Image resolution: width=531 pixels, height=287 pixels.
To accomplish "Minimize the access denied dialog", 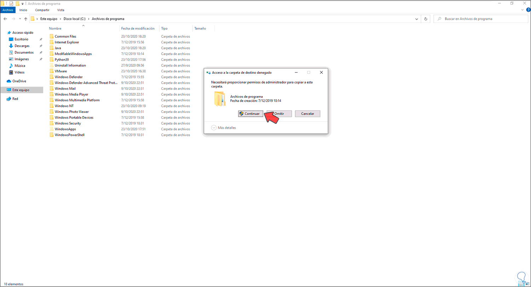I will 296,72.
